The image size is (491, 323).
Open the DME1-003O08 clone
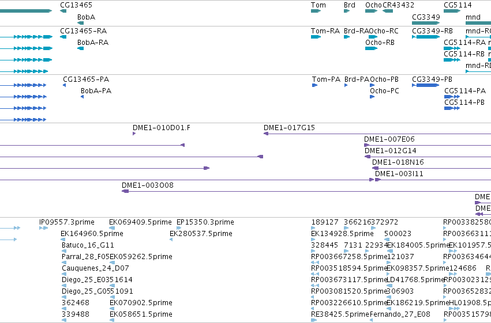click(306, 191)
